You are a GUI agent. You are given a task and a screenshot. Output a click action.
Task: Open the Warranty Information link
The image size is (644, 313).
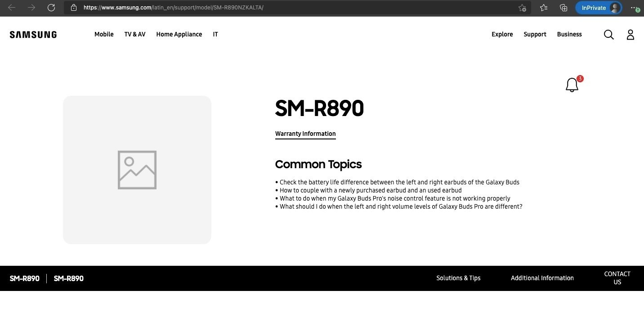click(305, 134)
